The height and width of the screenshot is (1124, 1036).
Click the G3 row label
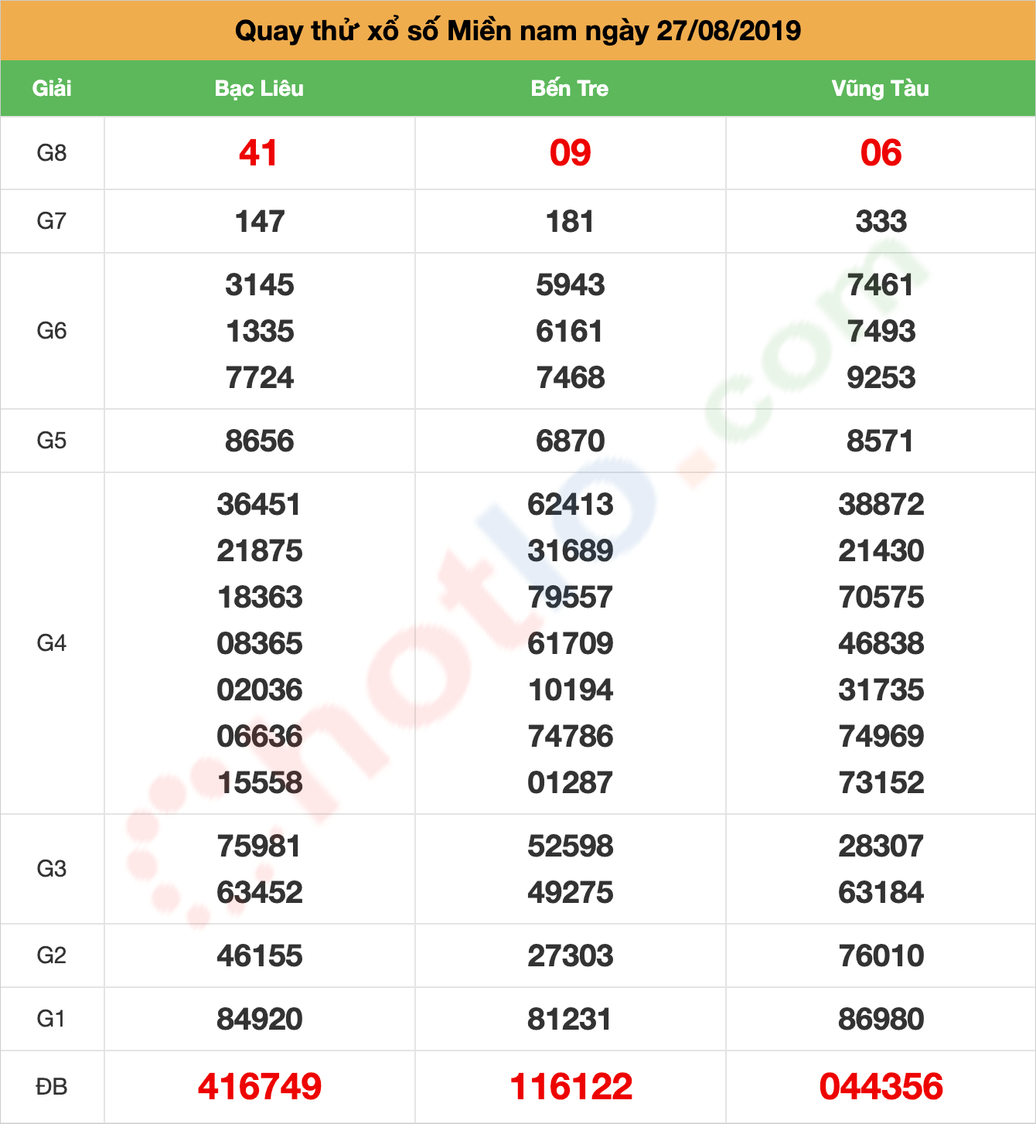pos(52,869)
